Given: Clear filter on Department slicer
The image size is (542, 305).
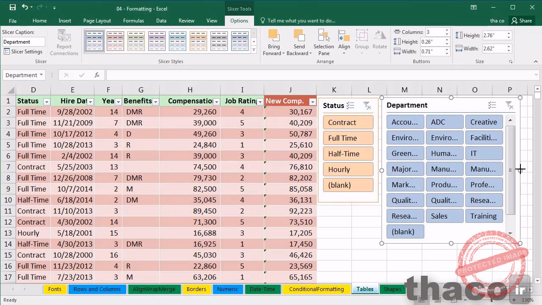Looking at the screenshot, I should [509, 105].
